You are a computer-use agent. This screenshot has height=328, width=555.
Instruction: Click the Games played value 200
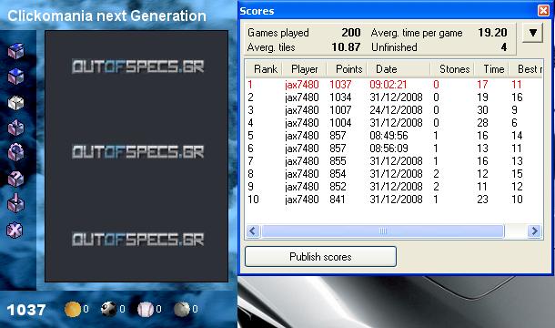point(351,33)
